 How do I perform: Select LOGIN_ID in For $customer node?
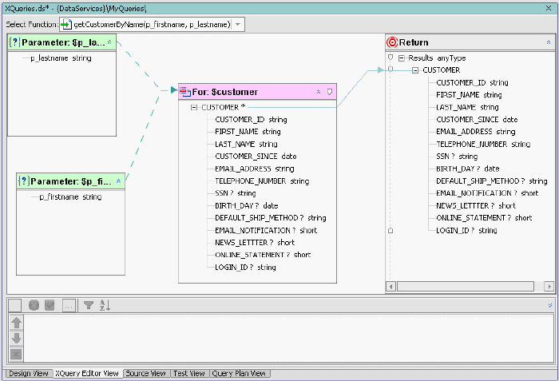tap(245, 268)
